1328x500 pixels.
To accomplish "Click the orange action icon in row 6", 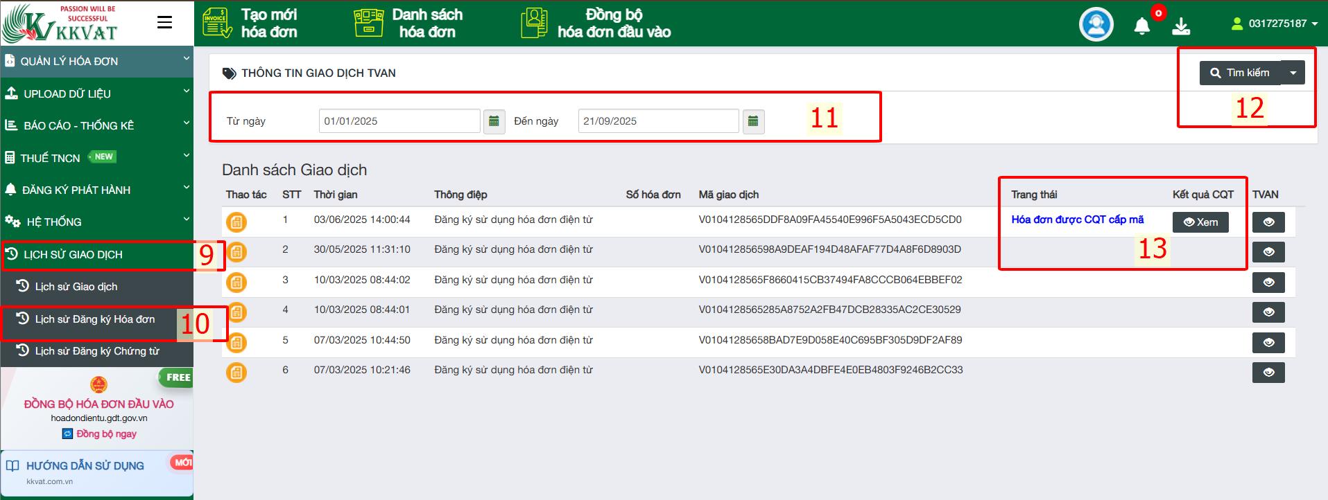I will pos(236,373).
